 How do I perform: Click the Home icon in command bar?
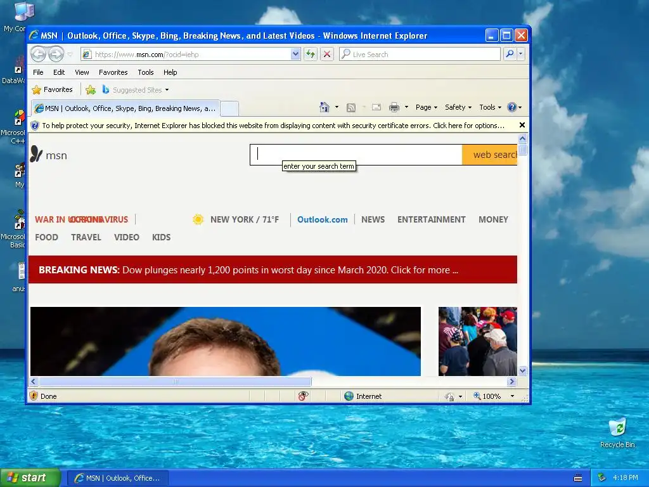324,107
